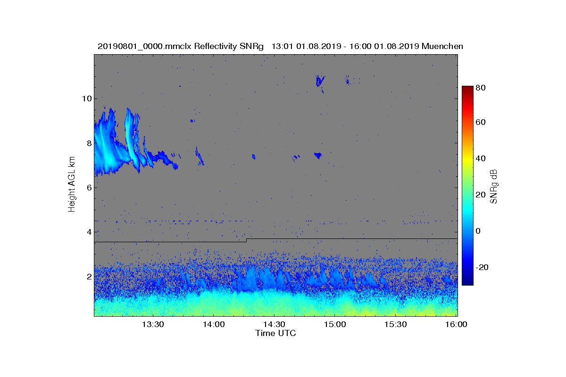Click the 'SNRg dB' colorbar label

coord(494,187)
